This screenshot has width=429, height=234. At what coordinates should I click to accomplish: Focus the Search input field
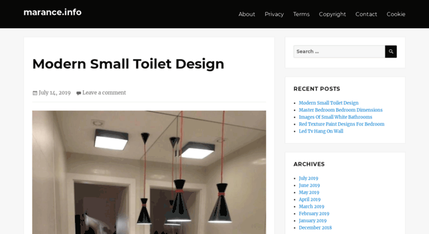pos(339,51)
